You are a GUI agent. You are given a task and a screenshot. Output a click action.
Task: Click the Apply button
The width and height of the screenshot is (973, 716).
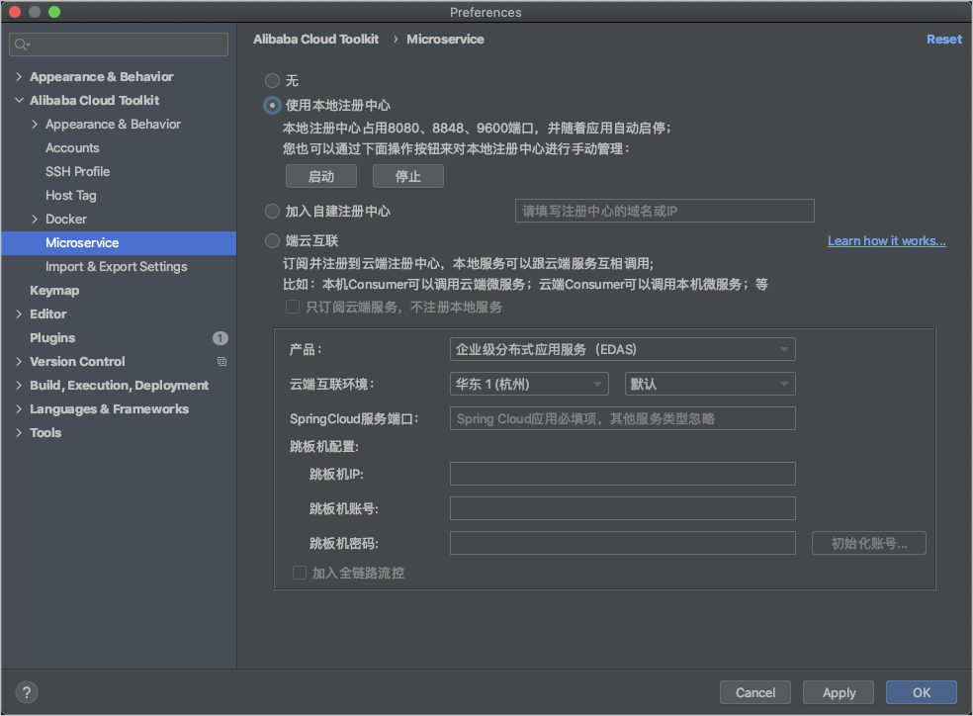pyautogui.click(x=839, y=692)
